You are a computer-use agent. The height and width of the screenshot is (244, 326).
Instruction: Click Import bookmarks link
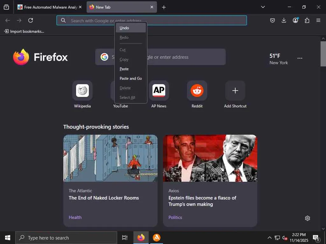tap(24, 31)
